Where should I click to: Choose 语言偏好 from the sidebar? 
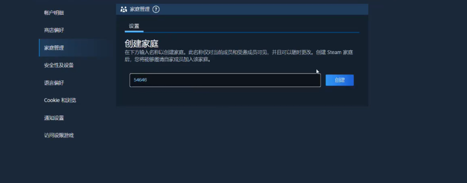[54, 83]
